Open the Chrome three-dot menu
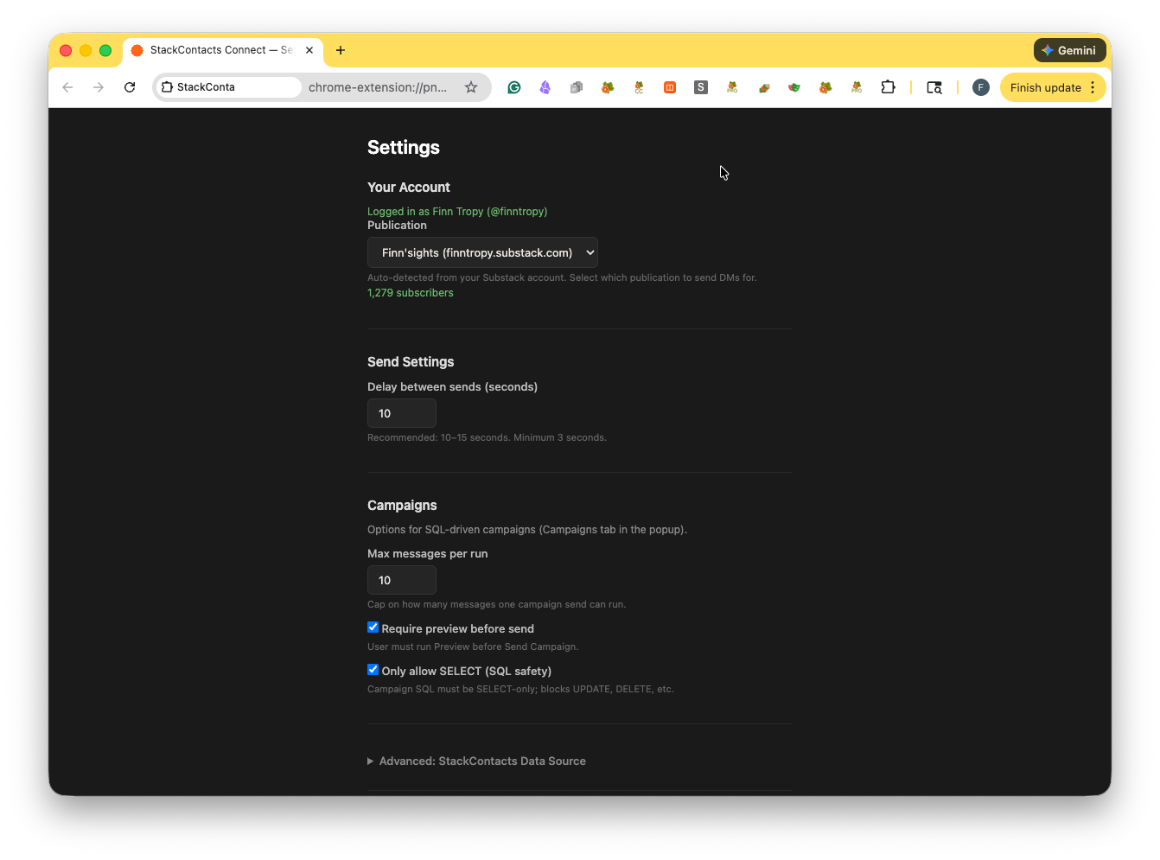The image size is (1160, 860). tap(1093, 87)
